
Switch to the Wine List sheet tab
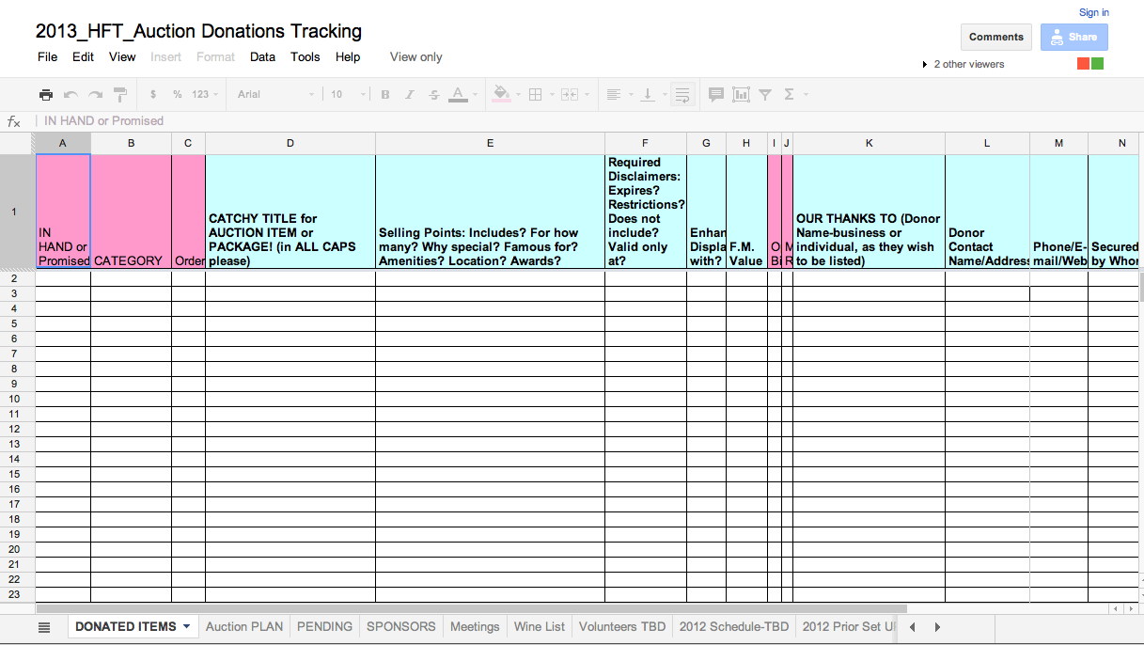pyautogui.click(x=540, y=626)
